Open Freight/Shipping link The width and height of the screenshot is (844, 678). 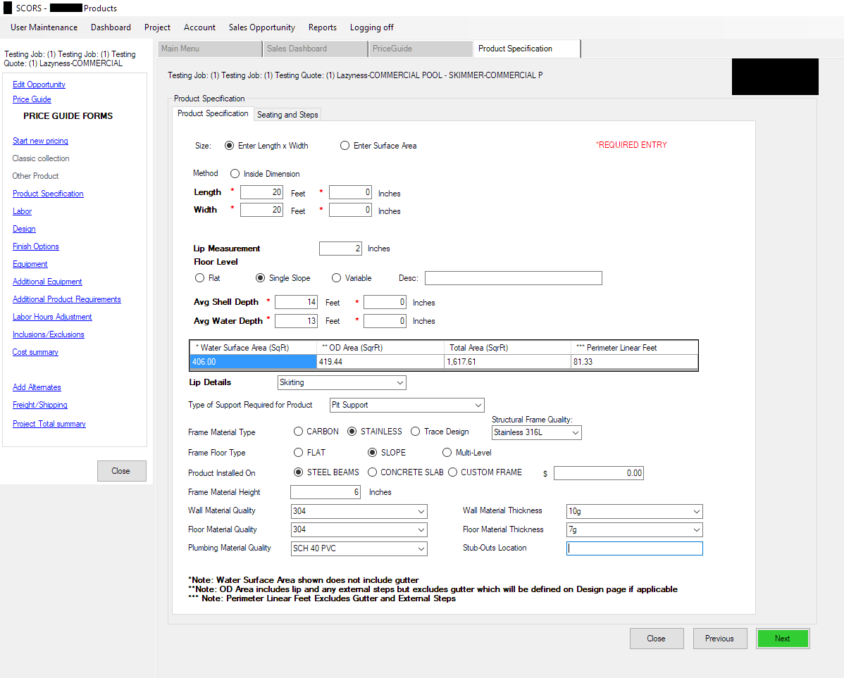40,406
